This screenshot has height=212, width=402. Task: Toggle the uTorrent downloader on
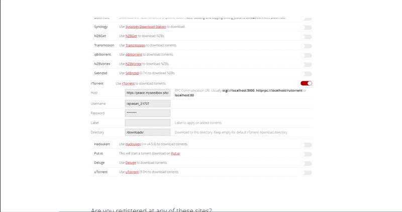(x=306, y=172)
